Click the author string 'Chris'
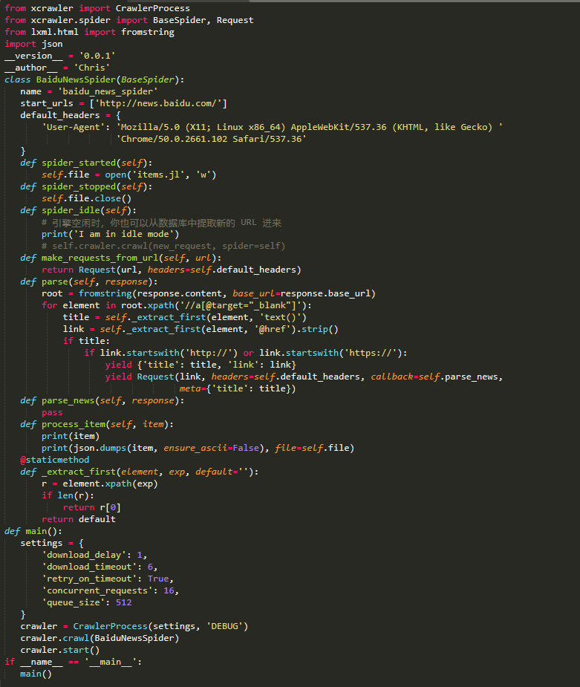The image size is (580, 687). (91, 68)
